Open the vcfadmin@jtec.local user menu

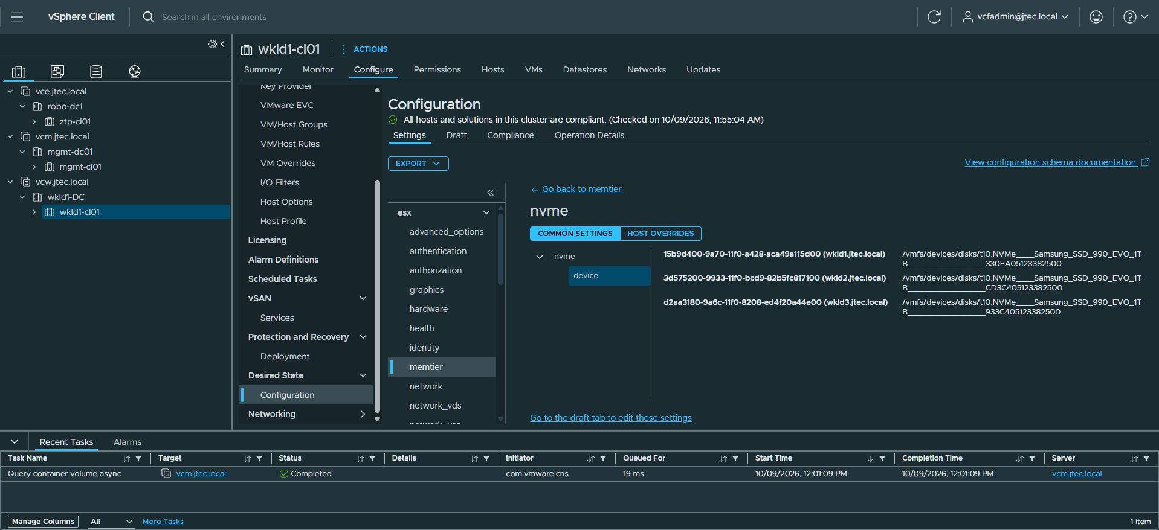point(1015,17)
